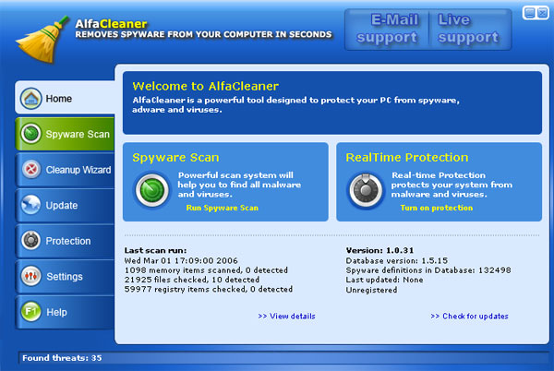The image size is (554, 371).
Task: Open the Settings tab label
Action: (65, 277)
